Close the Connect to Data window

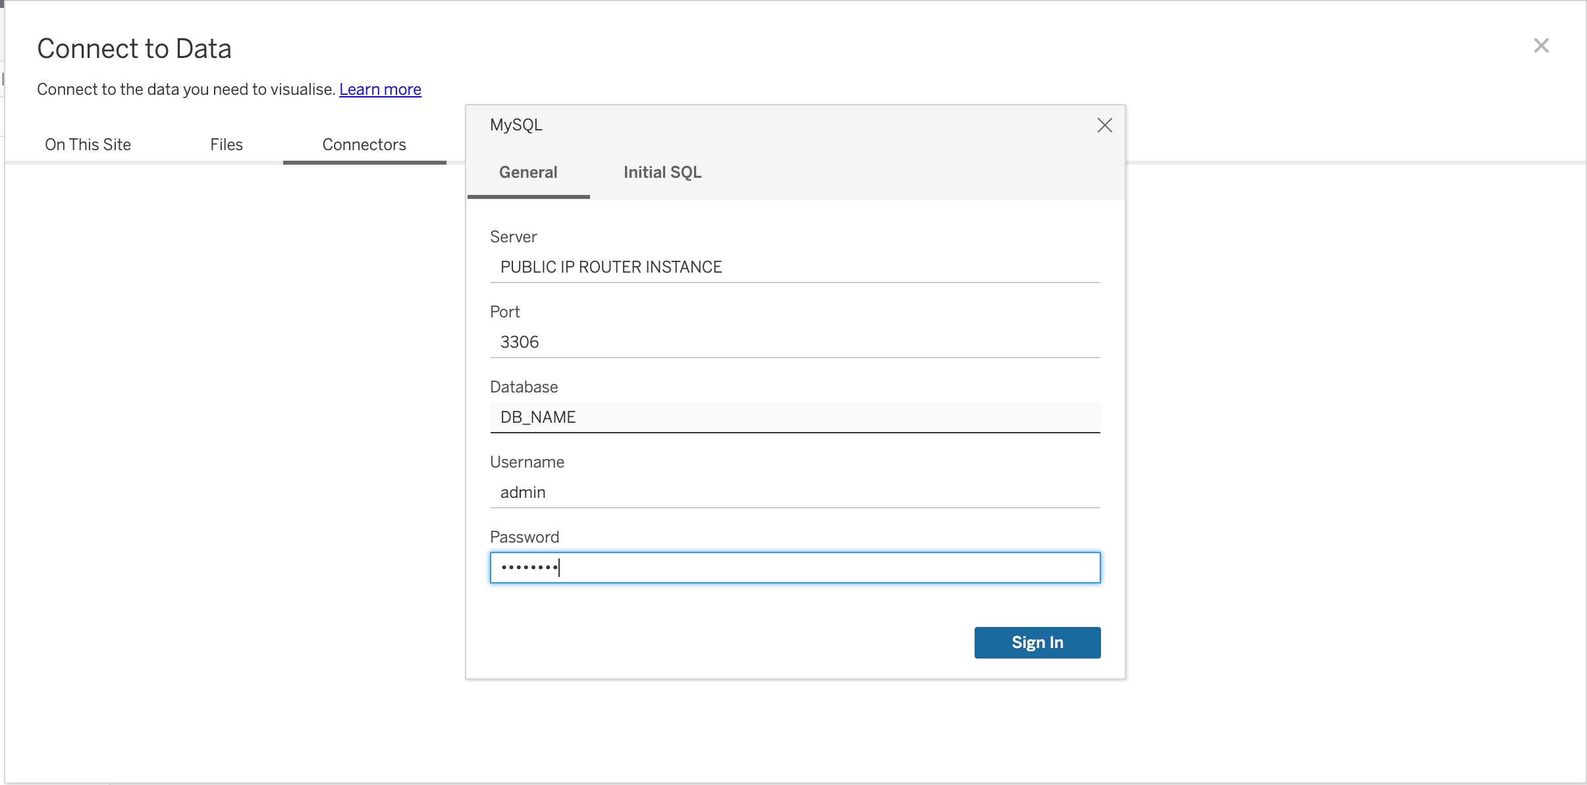[x=1541, y=45]
